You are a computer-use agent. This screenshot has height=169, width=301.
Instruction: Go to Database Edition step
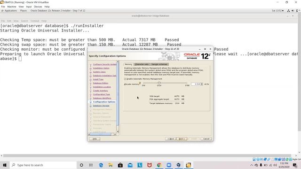coord(101,83)
